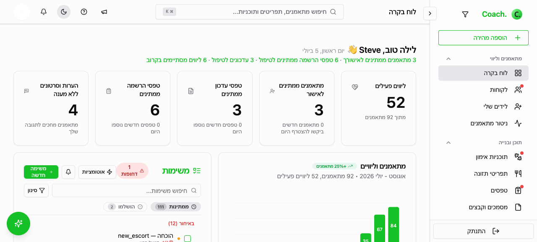
Task: Switch to the ממתינות tasks tab
Action: (176, 207)
